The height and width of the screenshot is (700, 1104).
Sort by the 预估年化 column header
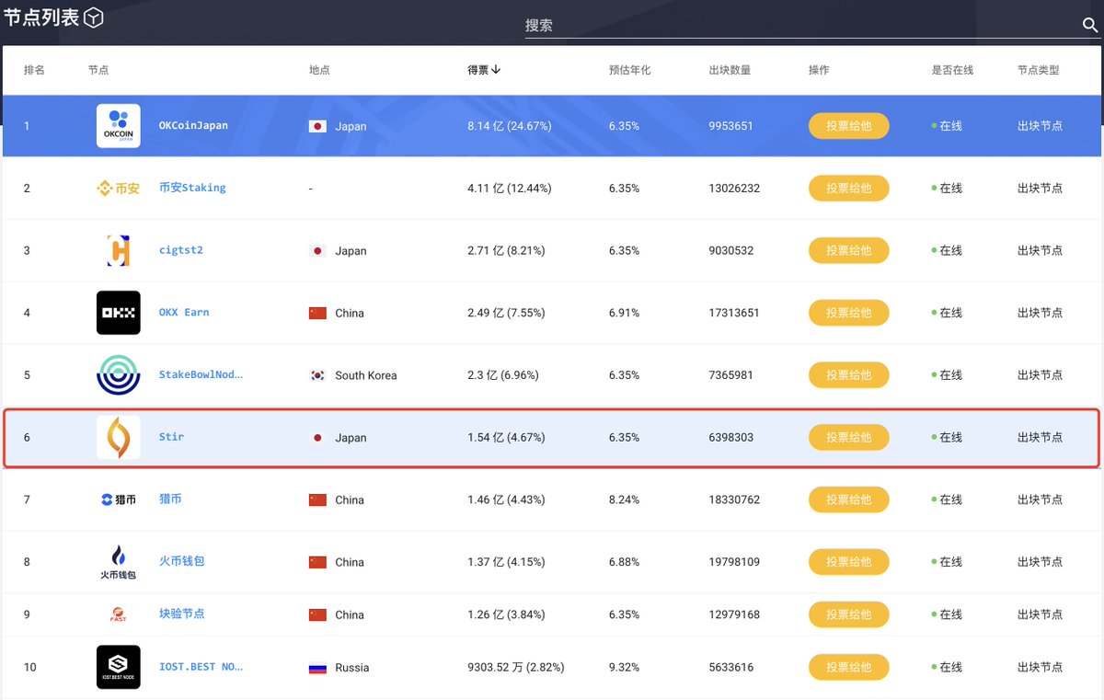pyautogui.click(x=631, y=69)
